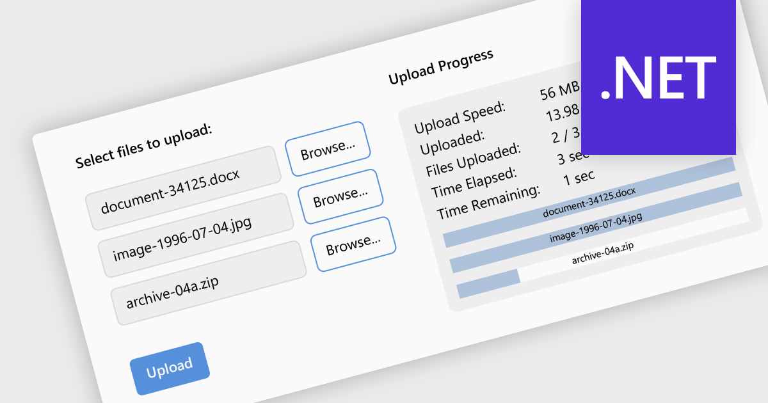Click the Upload Progress heading
The width and height of the screenshot is (768, 403).
tap(440, 67)
